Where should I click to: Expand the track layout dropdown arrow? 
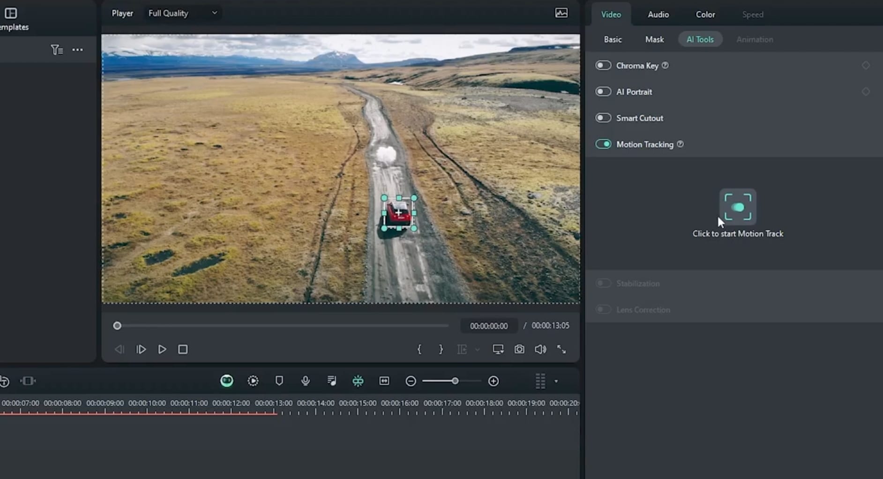(556, 382)
